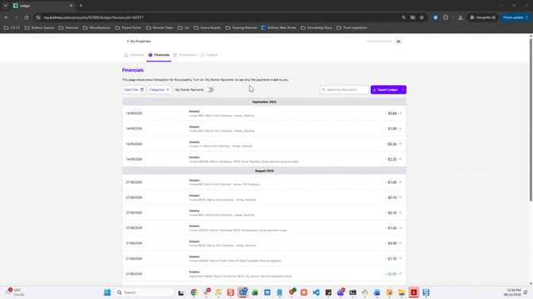Expand the -$1.10 invoice row
Image resolution: width=533 pixels, height=299 pixels.
[x=400, y=258]
